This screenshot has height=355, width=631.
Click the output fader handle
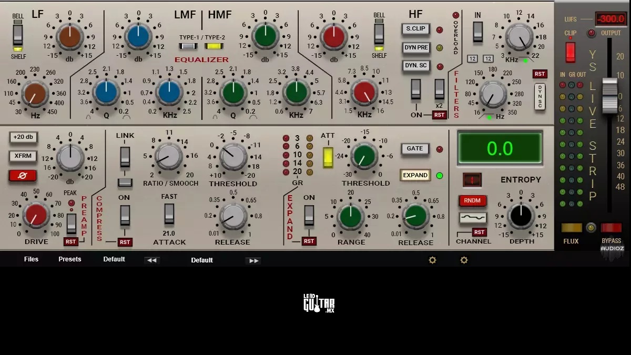610,94
